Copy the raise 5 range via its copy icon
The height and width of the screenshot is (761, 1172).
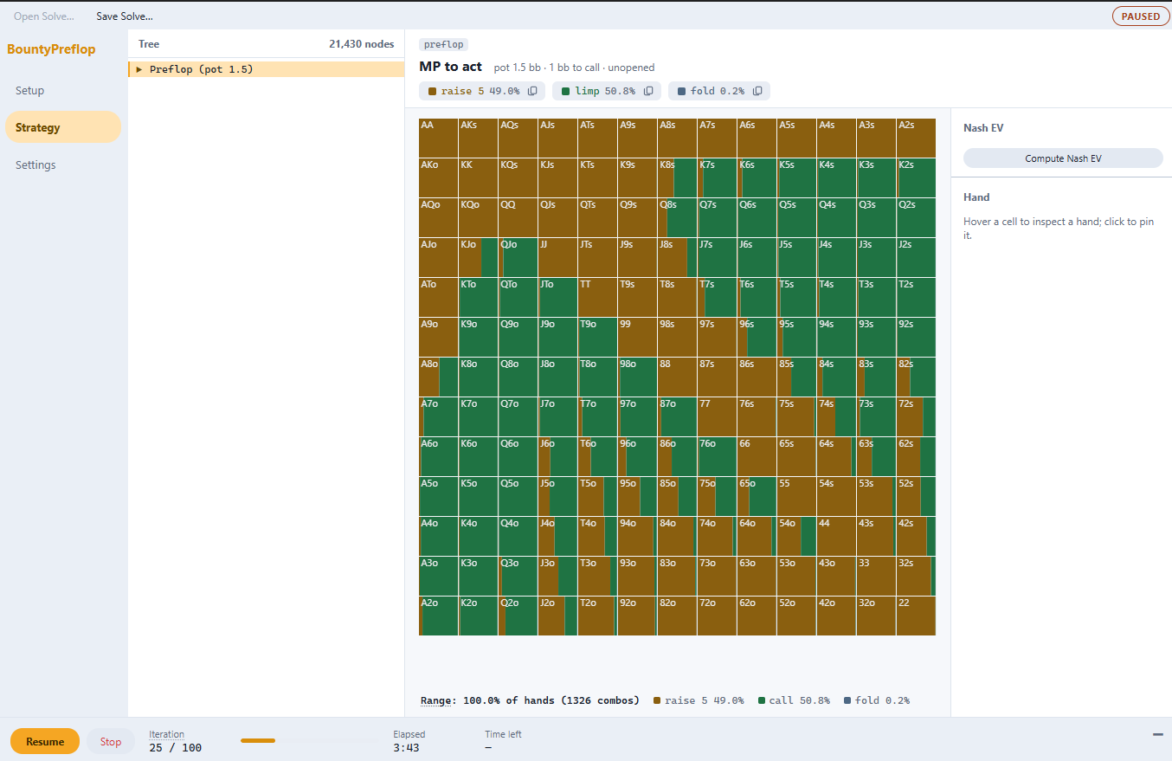click(x=533, y=91)
